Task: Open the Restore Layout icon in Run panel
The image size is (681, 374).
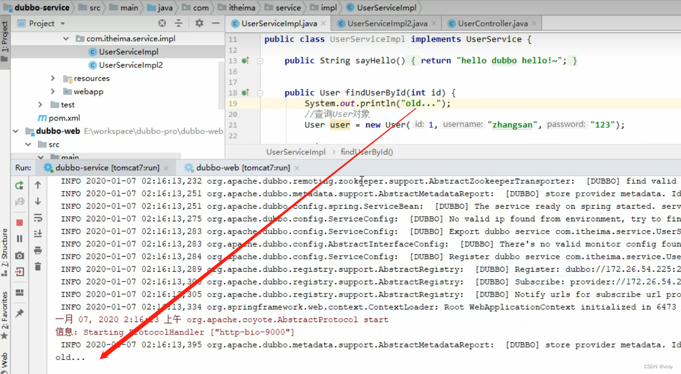Action: 19,292
